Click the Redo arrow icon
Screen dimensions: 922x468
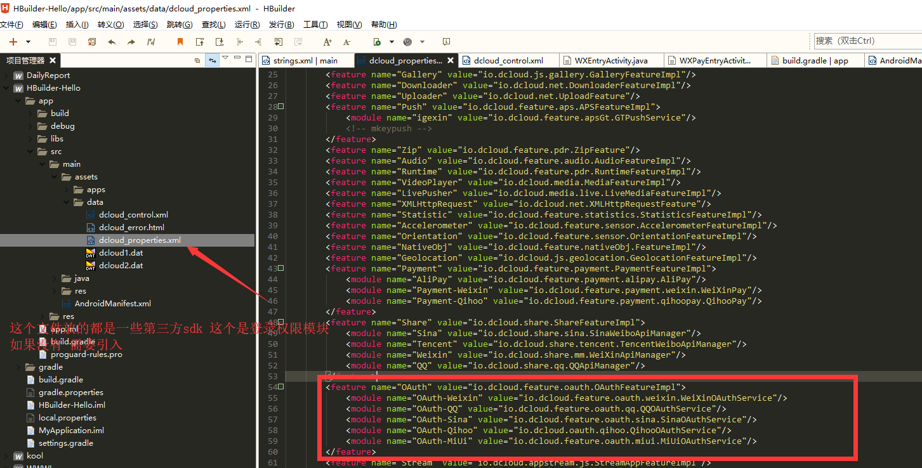[x=131, y=41]
